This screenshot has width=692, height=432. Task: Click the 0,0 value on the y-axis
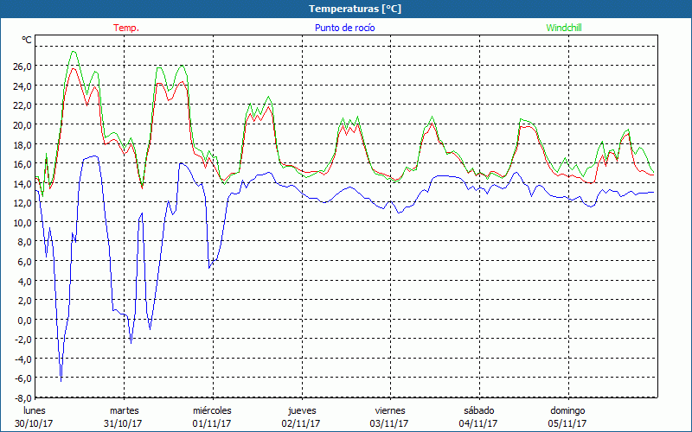coord(24,320)
